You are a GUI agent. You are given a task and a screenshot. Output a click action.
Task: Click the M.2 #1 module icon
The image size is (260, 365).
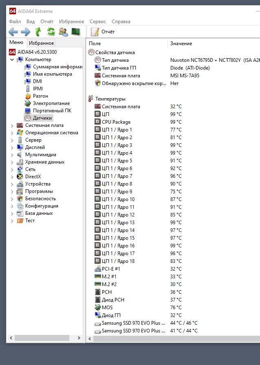pos(98,276)
